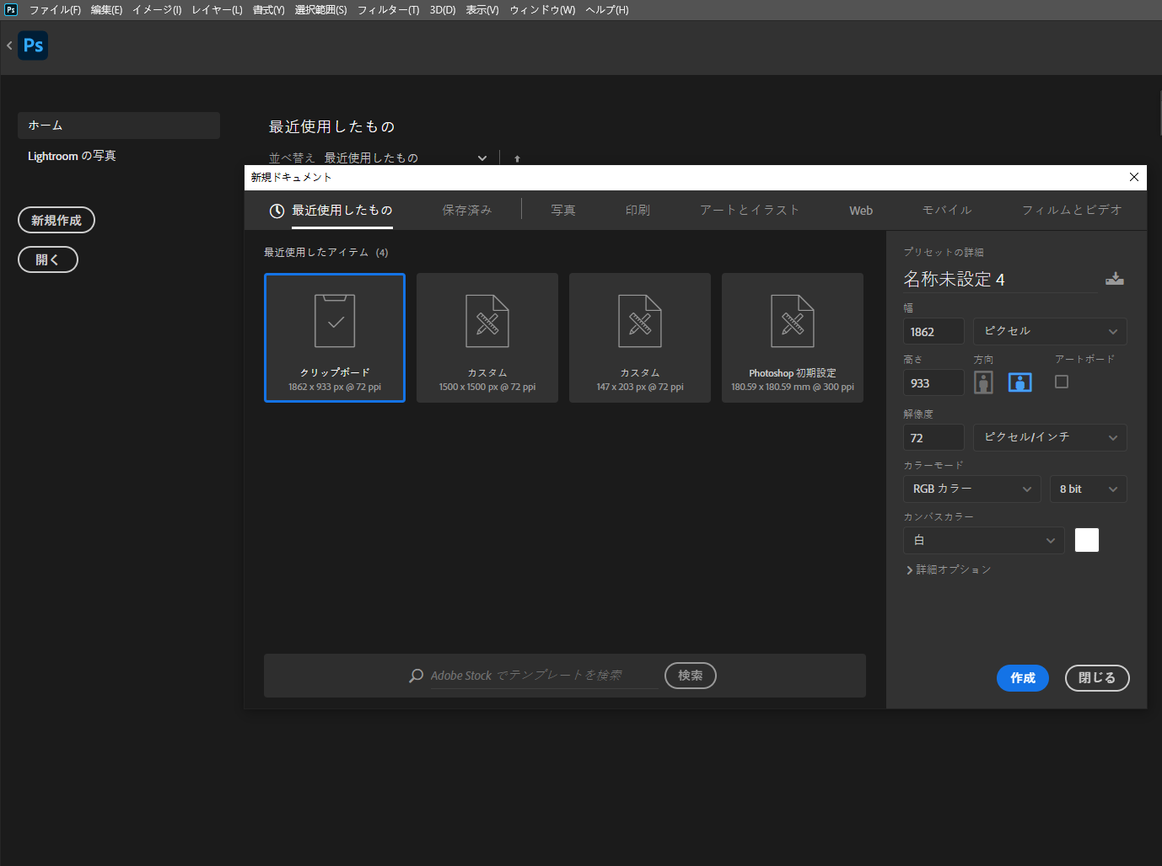Select portrait orientation icon

[983, 382]
